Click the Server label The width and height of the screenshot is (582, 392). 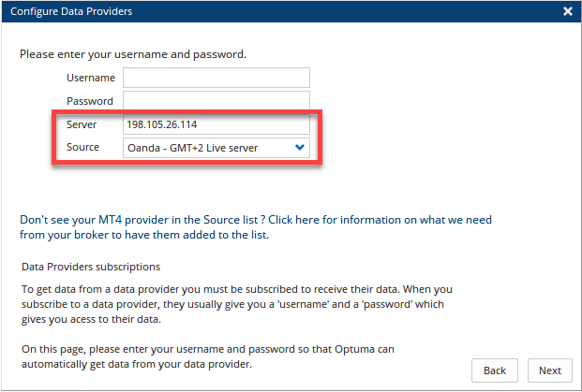pyautogui.click(x=82, y=124)
